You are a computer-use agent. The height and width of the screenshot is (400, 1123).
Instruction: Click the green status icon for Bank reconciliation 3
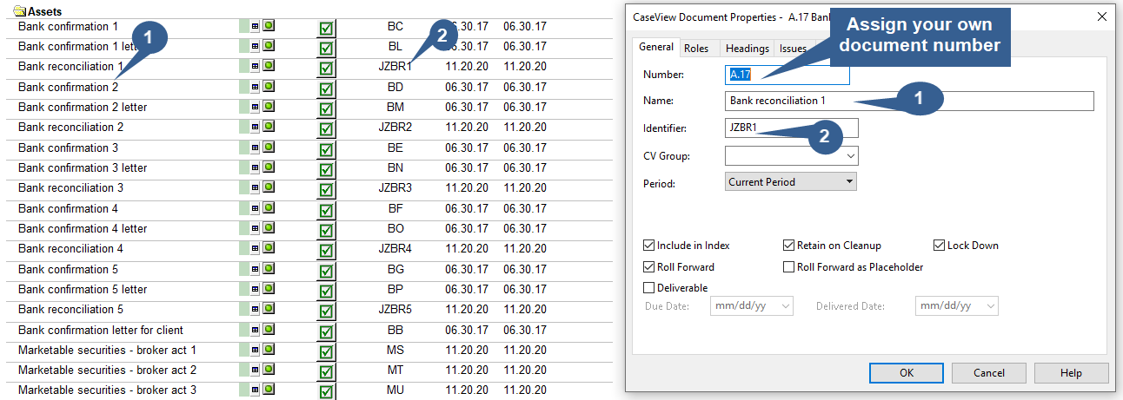(x=269, y=187)
